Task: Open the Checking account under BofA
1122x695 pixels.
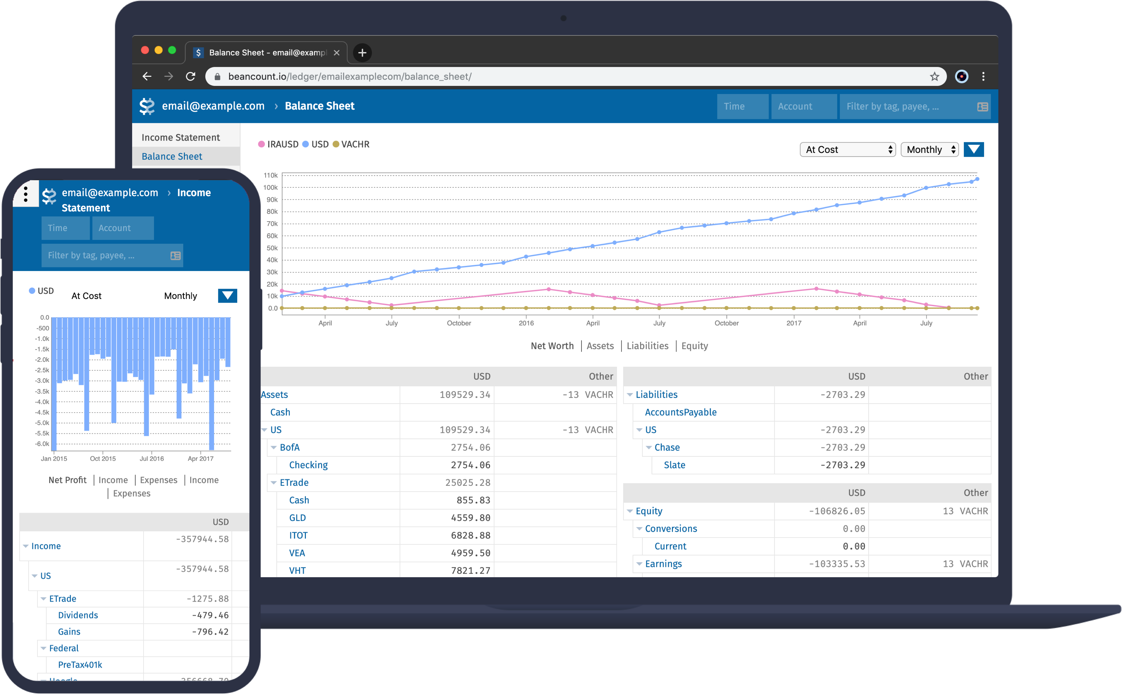Action: click(x=308, y=465)
